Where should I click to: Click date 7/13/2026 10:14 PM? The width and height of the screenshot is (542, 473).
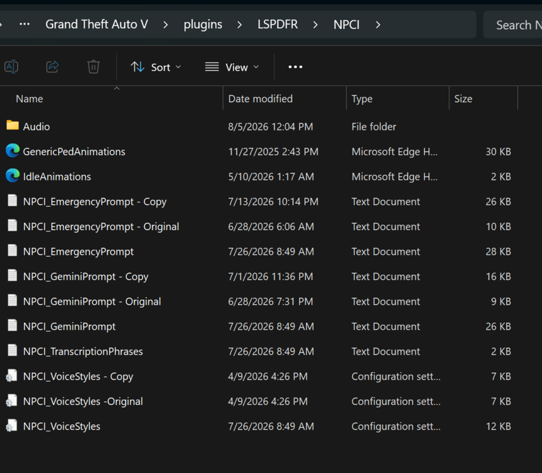(273, 202)
